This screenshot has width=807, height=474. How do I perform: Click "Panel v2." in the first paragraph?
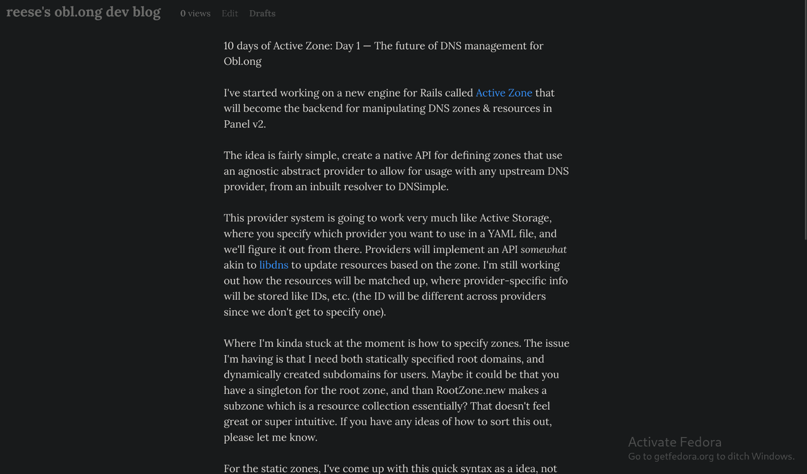pos(245,124)
